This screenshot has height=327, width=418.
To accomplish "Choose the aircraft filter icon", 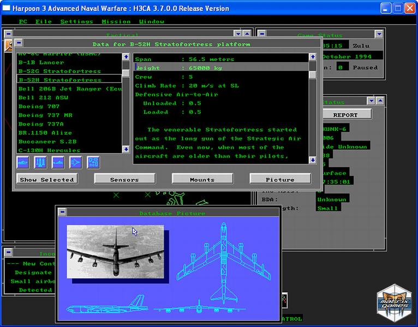I will (x=76, y=162).
